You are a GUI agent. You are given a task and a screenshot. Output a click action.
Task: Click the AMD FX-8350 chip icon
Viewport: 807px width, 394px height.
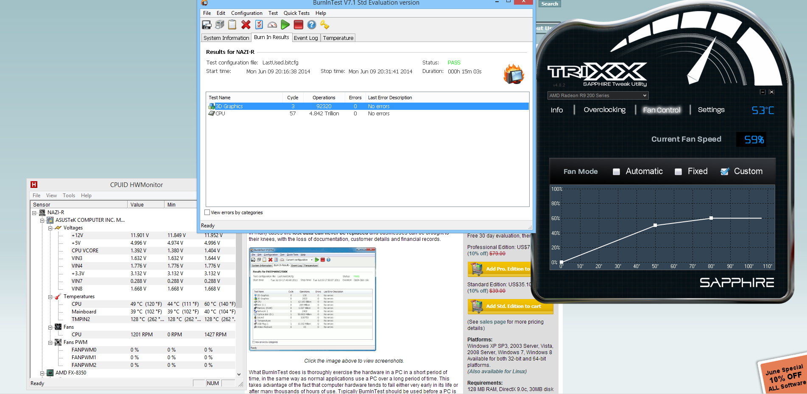coord(50,373)
